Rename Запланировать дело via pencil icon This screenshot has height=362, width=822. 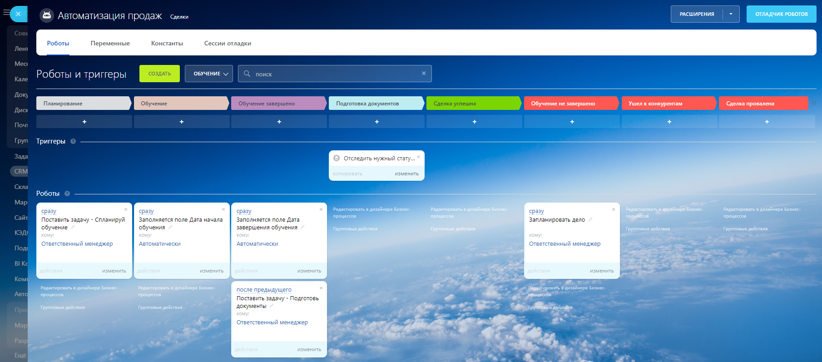(x=590, y=219)
